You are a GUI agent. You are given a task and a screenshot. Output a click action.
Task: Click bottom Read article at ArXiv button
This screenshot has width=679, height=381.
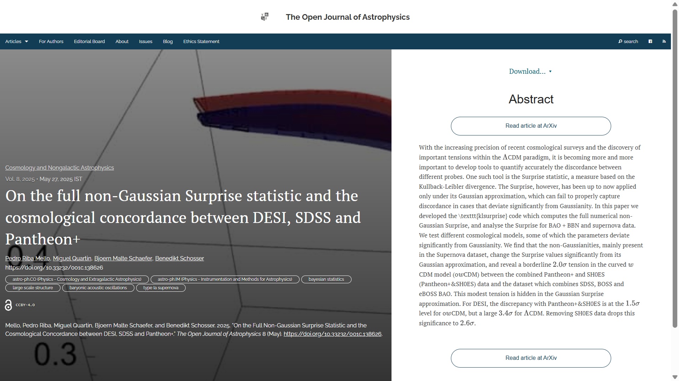tap(530, 358)
